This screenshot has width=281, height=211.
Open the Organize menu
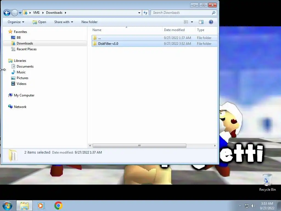click(x=16, y=22)
